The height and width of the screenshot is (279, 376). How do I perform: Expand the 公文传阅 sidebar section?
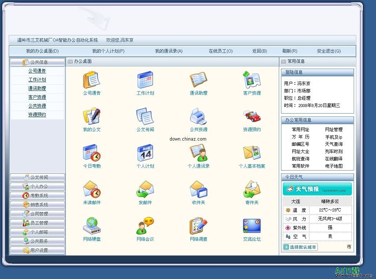coord(37,177)
